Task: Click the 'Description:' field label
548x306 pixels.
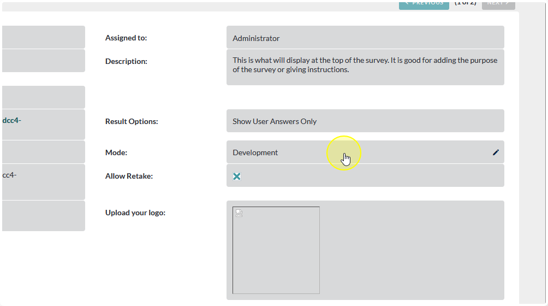Action: point(126,61)
